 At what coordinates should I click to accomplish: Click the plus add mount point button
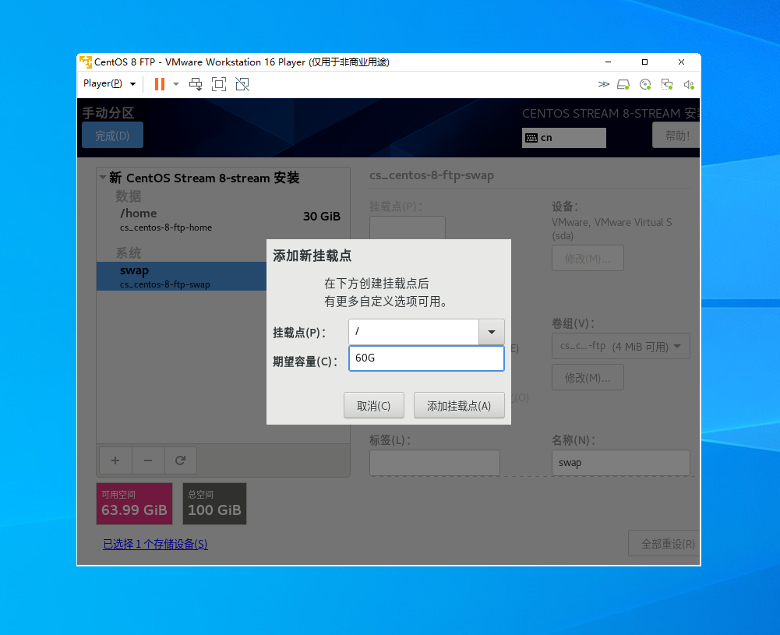115,460
